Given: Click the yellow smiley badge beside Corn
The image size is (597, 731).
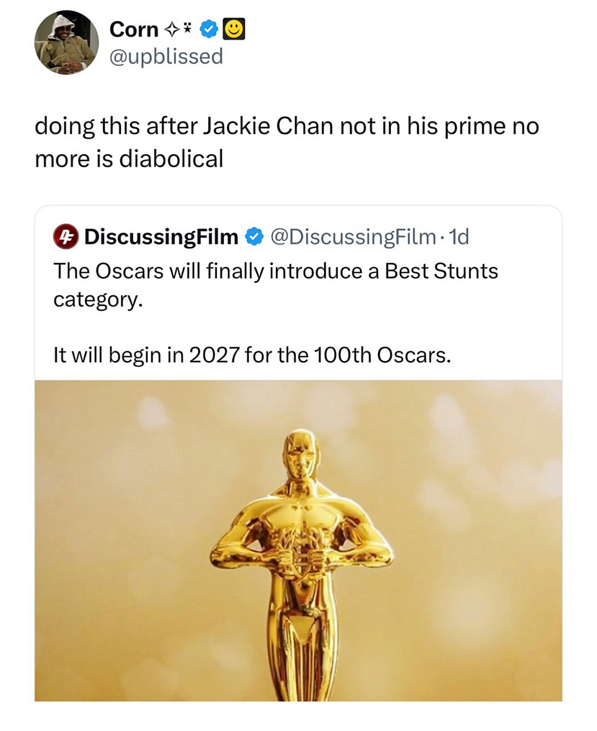Looking at the screenshot, I should pos(234,29).
